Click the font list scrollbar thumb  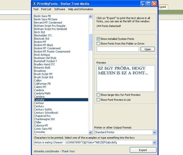coord(90,42)
